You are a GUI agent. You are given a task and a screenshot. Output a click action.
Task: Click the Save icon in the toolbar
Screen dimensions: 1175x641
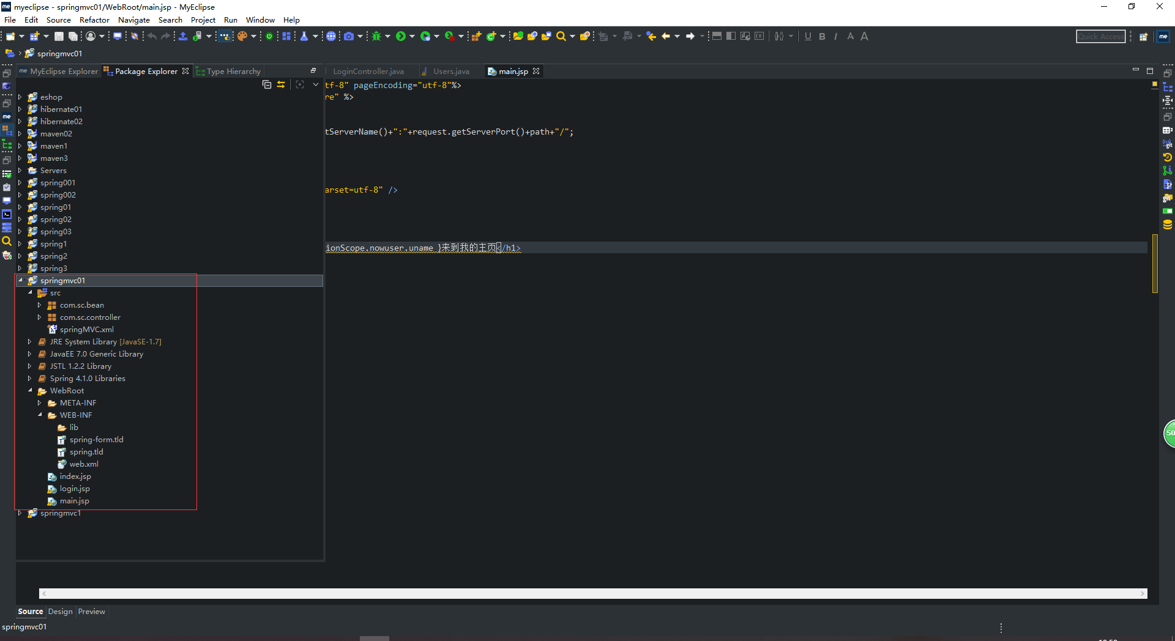pos(59,36)
